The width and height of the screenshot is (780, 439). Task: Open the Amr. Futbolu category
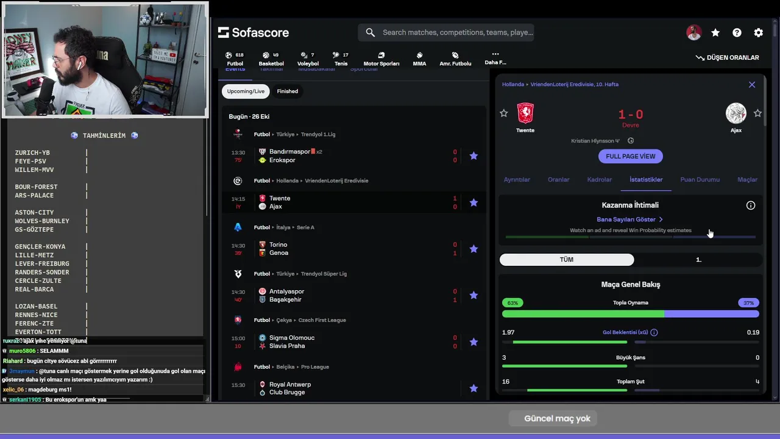tap(455, 59)
